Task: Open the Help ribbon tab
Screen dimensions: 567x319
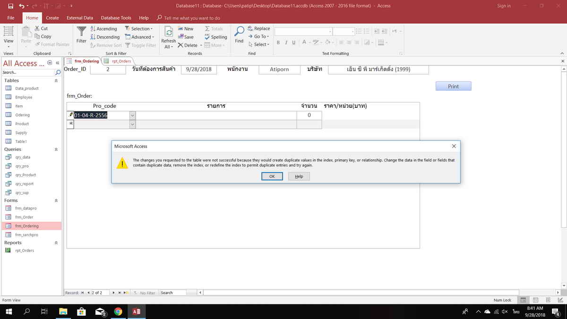Action: (x=144, y=18)
